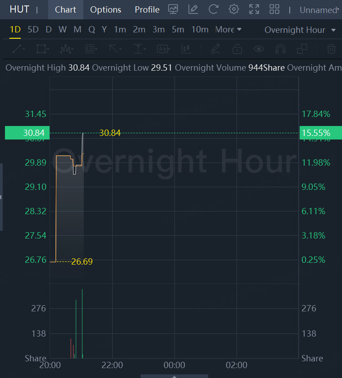Switch to the Profile tab

pos(147,9)
